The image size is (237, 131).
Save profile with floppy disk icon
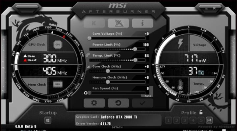point(209,120)
